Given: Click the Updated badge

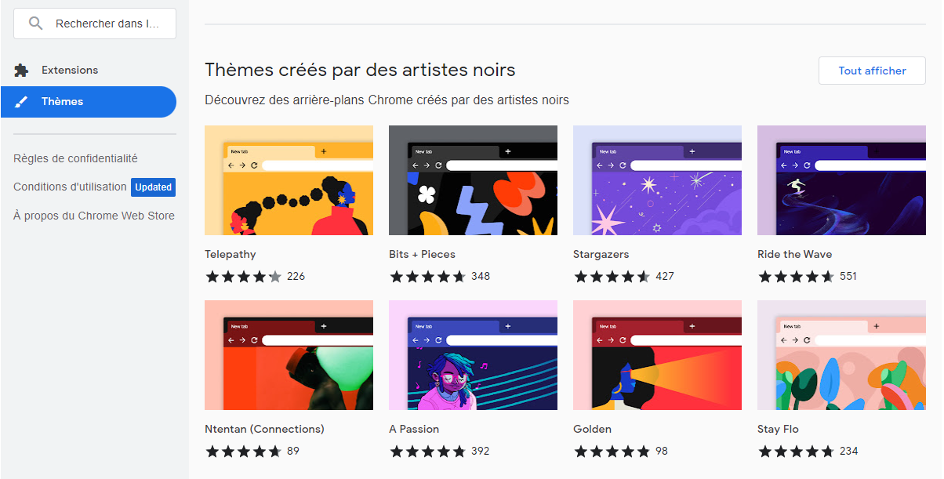Looking at the screenshot, I should click(x=153, y=187).
